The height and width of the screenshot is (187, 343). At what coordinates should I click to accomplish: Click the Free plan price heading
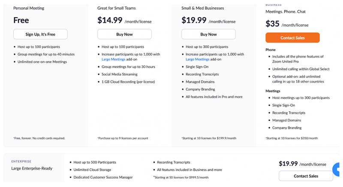coord(21,20)
